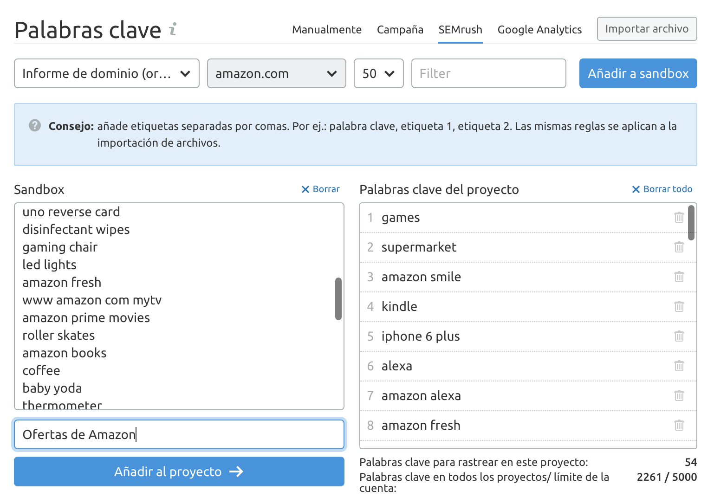Remove 'iphone 6 plus' with trash icon
Viewport: 714px width, 504px height.
tap(679, 336)
